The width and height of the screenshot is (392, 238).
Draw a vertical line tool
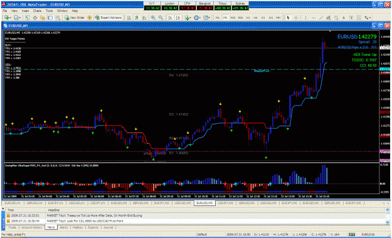pyautogui.click(x=305, y=18)
